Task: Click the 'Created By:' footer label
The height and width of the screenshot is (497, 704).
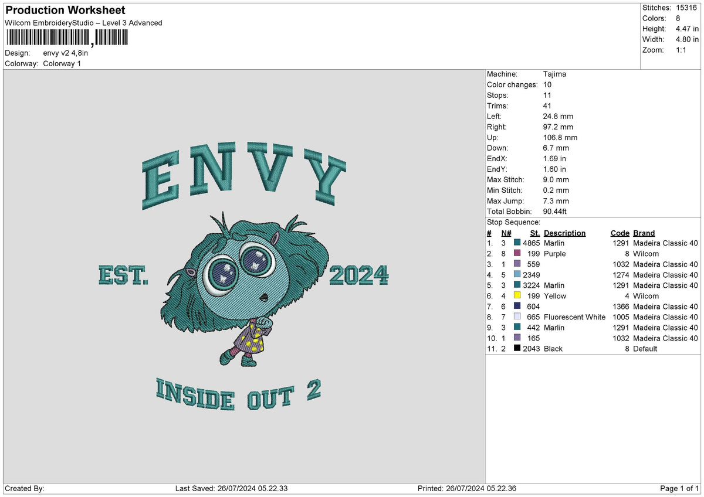Action: [25, 489]
